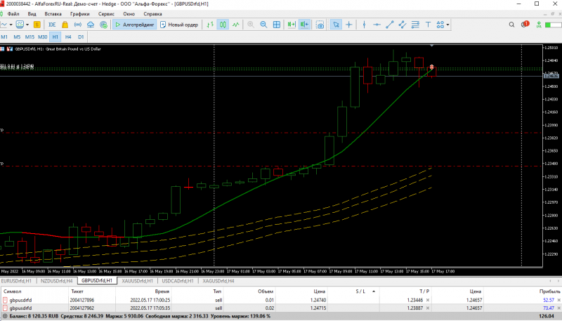This screenshot has width=562, height=321.
Task: Click the dollar sign gold icon
Action: [x=37, y=25]
